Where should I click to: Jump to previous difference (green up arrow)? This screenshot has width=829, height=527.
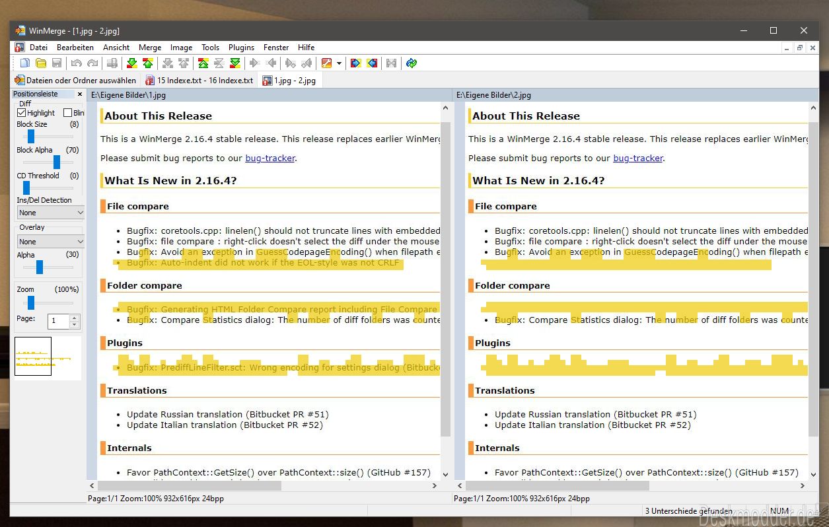click(x=148, y=63)
